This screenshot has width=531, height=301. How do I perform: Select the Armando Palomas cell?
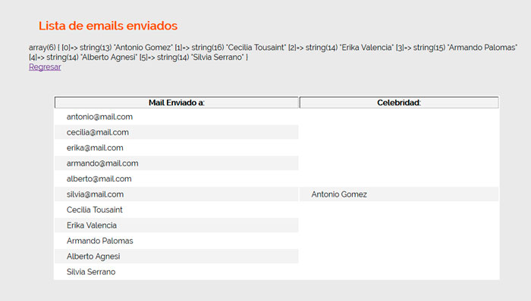[177, 241]
